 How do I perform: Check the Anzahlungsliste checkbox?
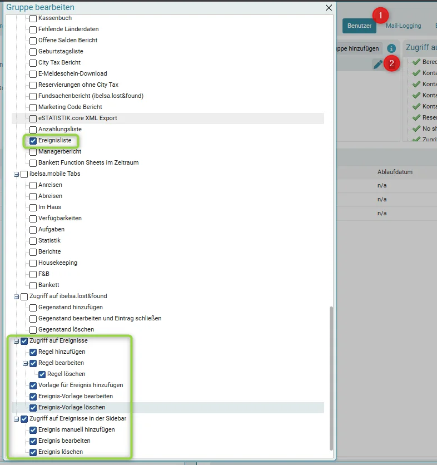point(33,130)
